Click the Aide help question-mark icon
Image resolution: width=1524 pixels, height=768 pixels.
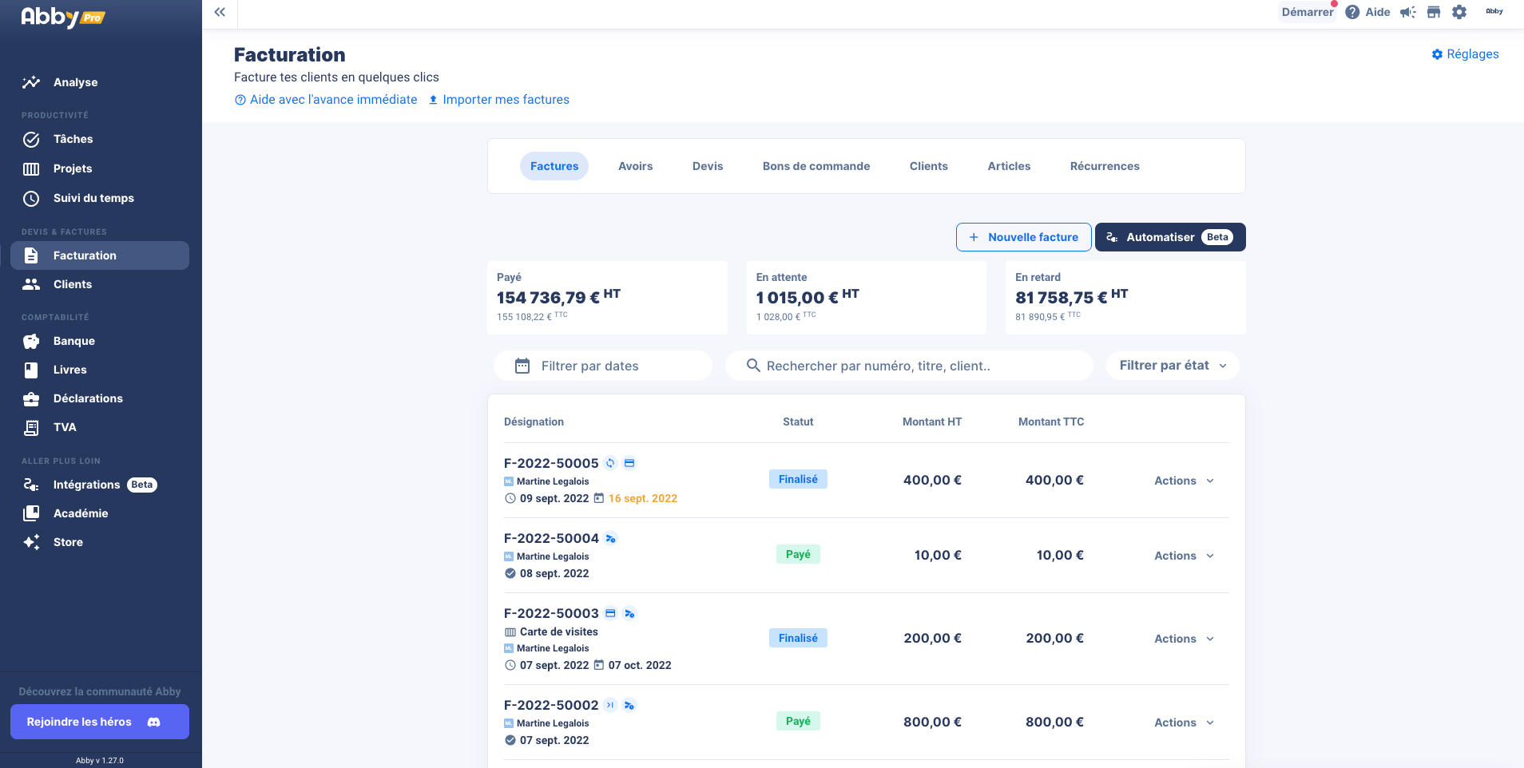(x=1352, y=12)
